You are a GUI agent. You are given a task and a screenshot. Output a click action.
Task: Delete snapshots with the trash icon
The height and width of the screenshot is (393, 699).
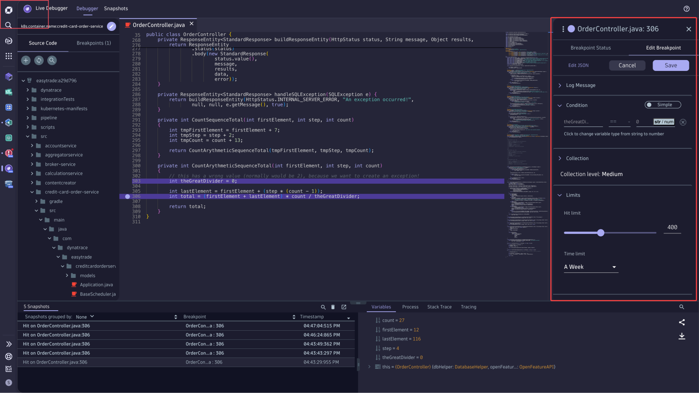coord(333,307)
